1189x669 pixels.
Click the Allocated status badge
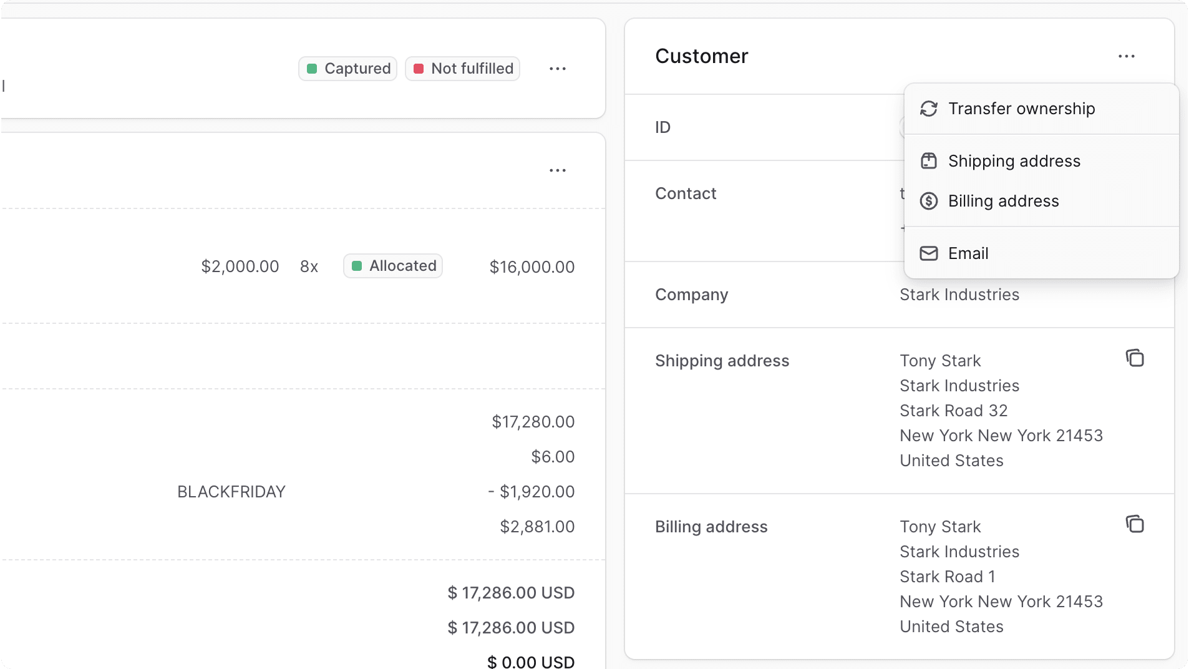[392, 266]
